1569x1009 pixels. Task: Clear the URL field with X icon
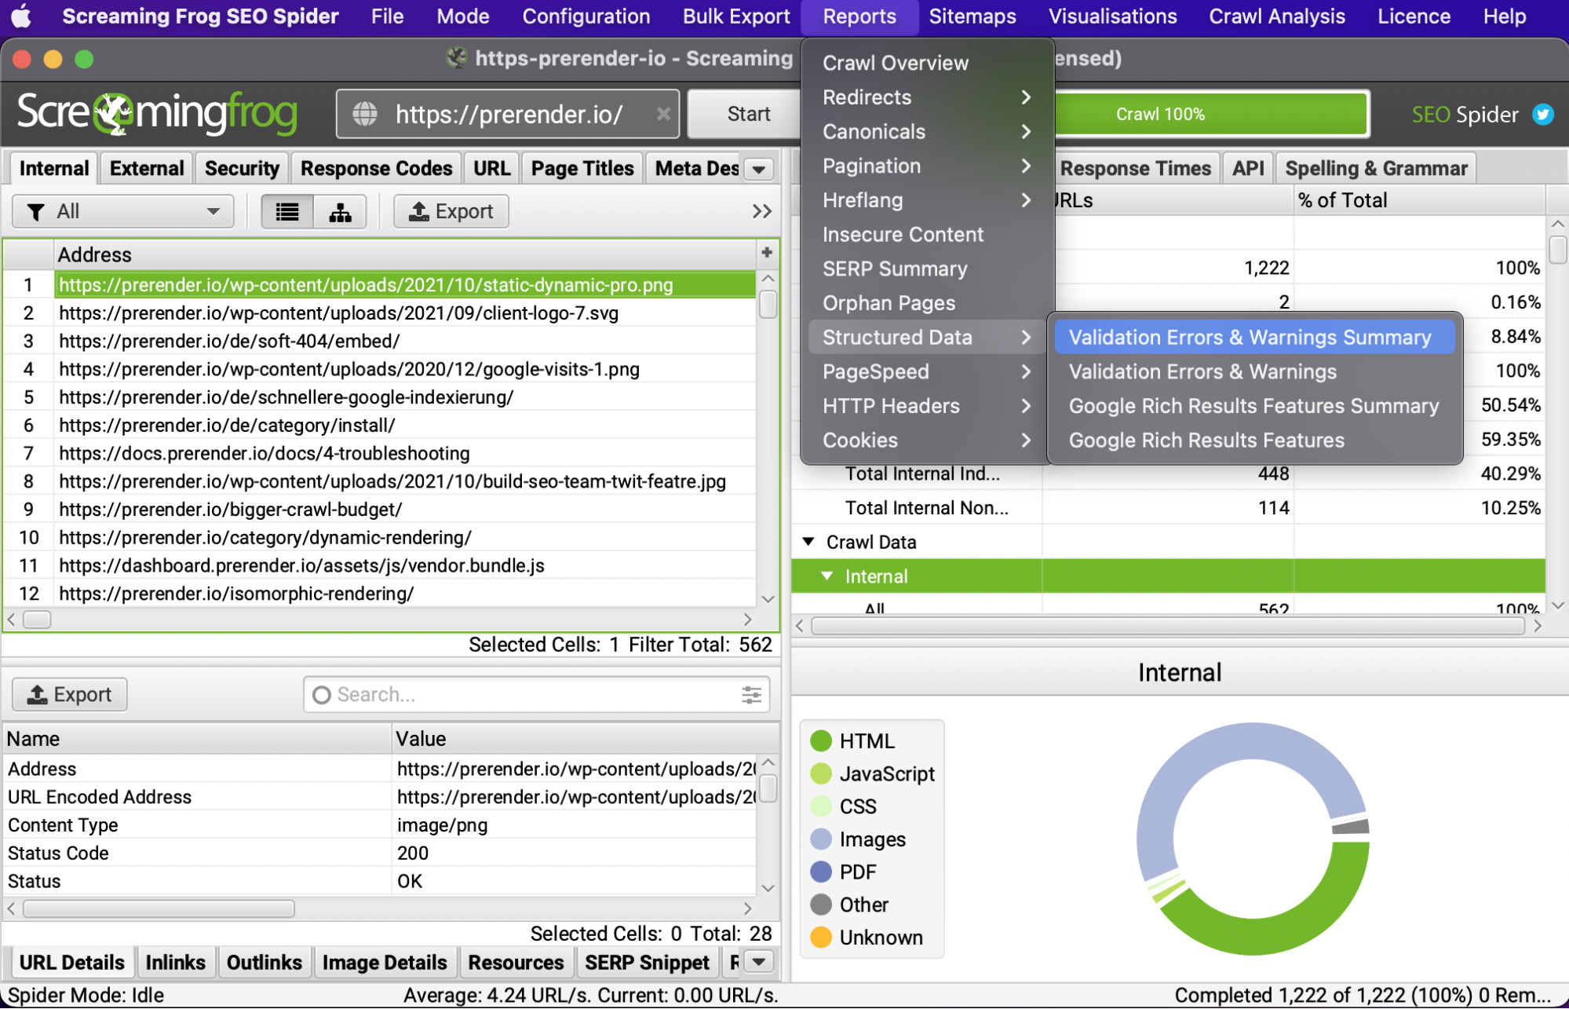point(663,114)
